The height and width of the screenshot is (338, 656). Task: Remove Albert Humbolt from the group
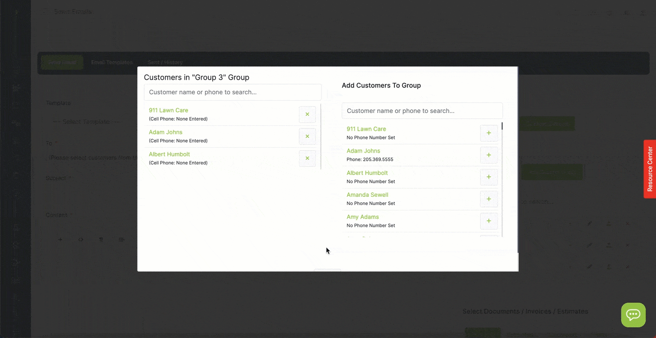(307, 158)
